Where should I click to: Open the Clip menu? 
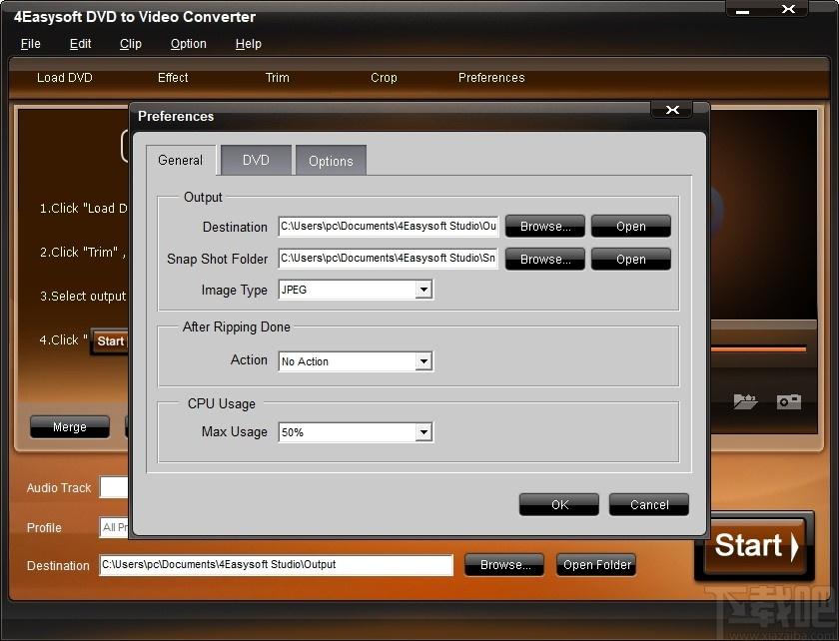131,44
